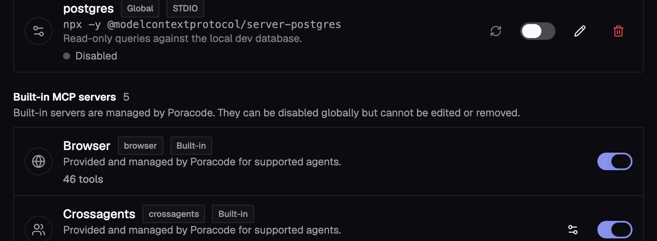Select the lowercase browser tag
Image resolution: width=657 pixels, height=241 pixels.
coord(141,146)
